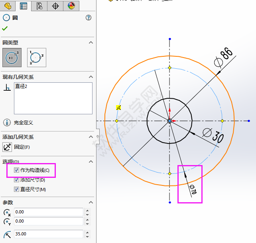Screen dimensions: 256x243
Task: Click the sketch origin point
Action: (169, 121)
